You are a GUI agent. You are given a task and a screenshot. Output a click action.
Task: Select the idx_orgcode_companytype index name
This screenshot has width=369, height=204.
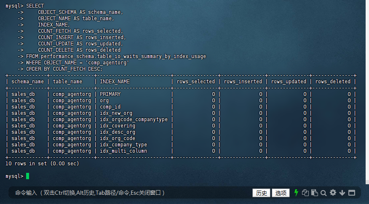click(x=134, y=119)
